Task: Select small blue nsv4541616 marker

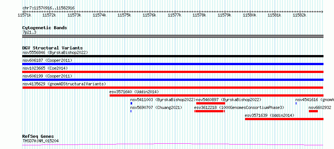Action: click(x=296, y=103)
